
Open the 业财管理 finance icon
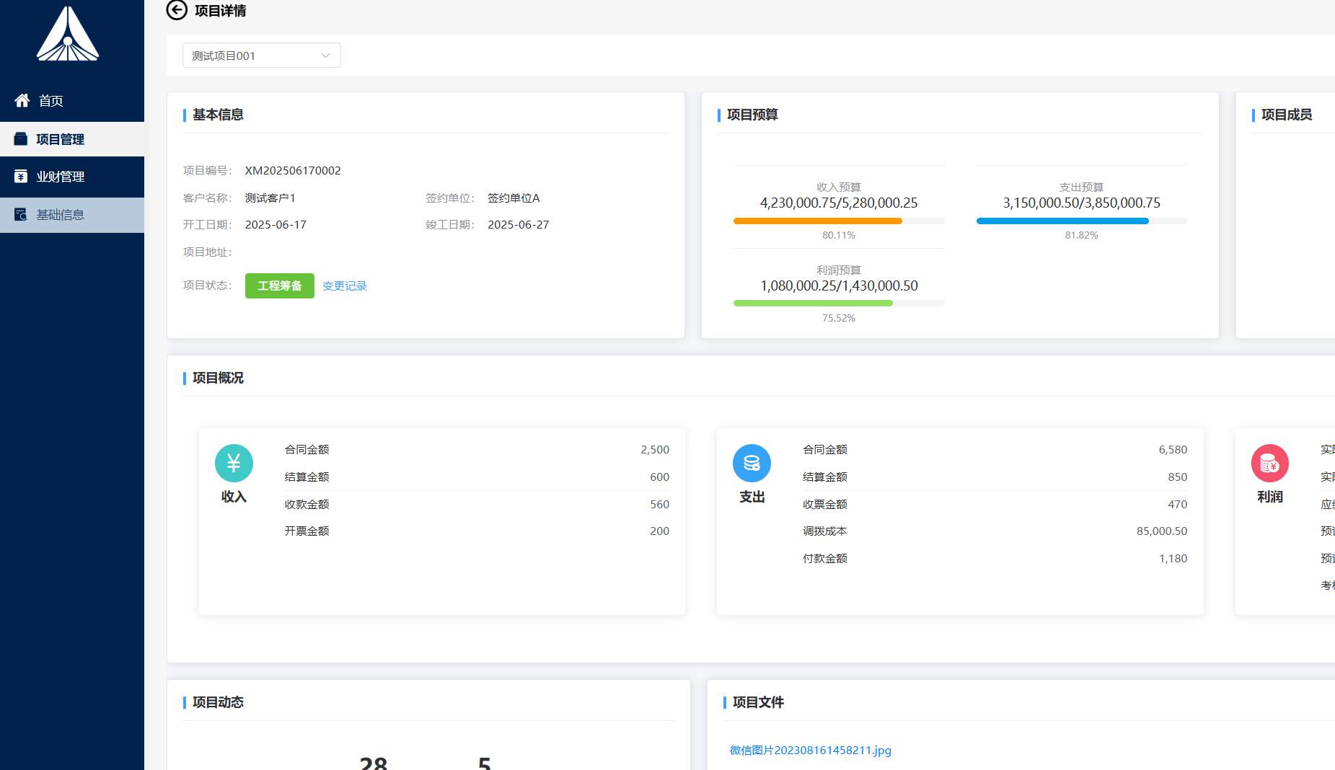pyautogui.click(x=22, y=177)
